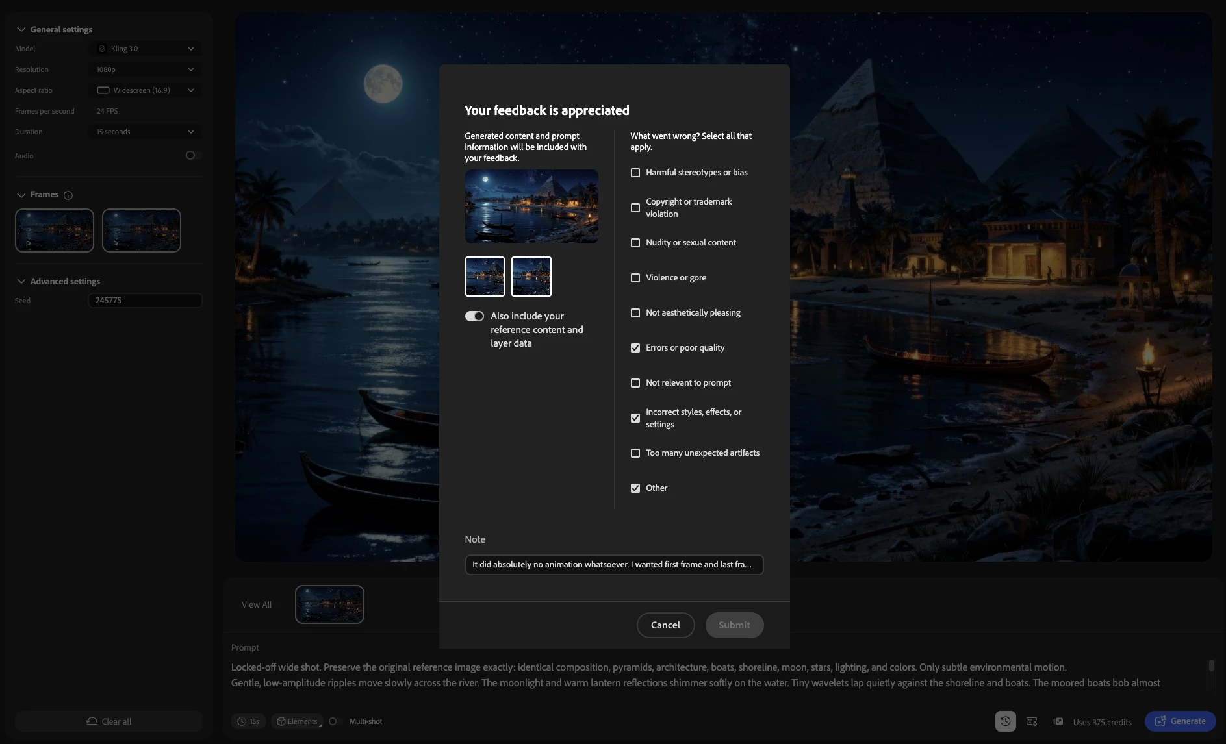Click View All generations
The width and height of the screenshot is (1226, 744).
257,604
